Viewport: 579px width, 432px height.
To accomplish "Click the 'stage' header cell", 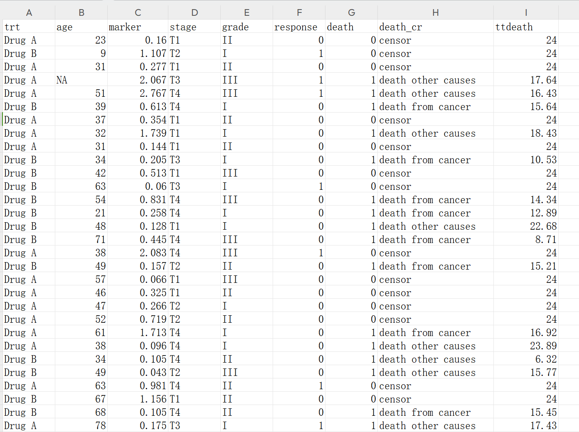I will pos(194,27).
